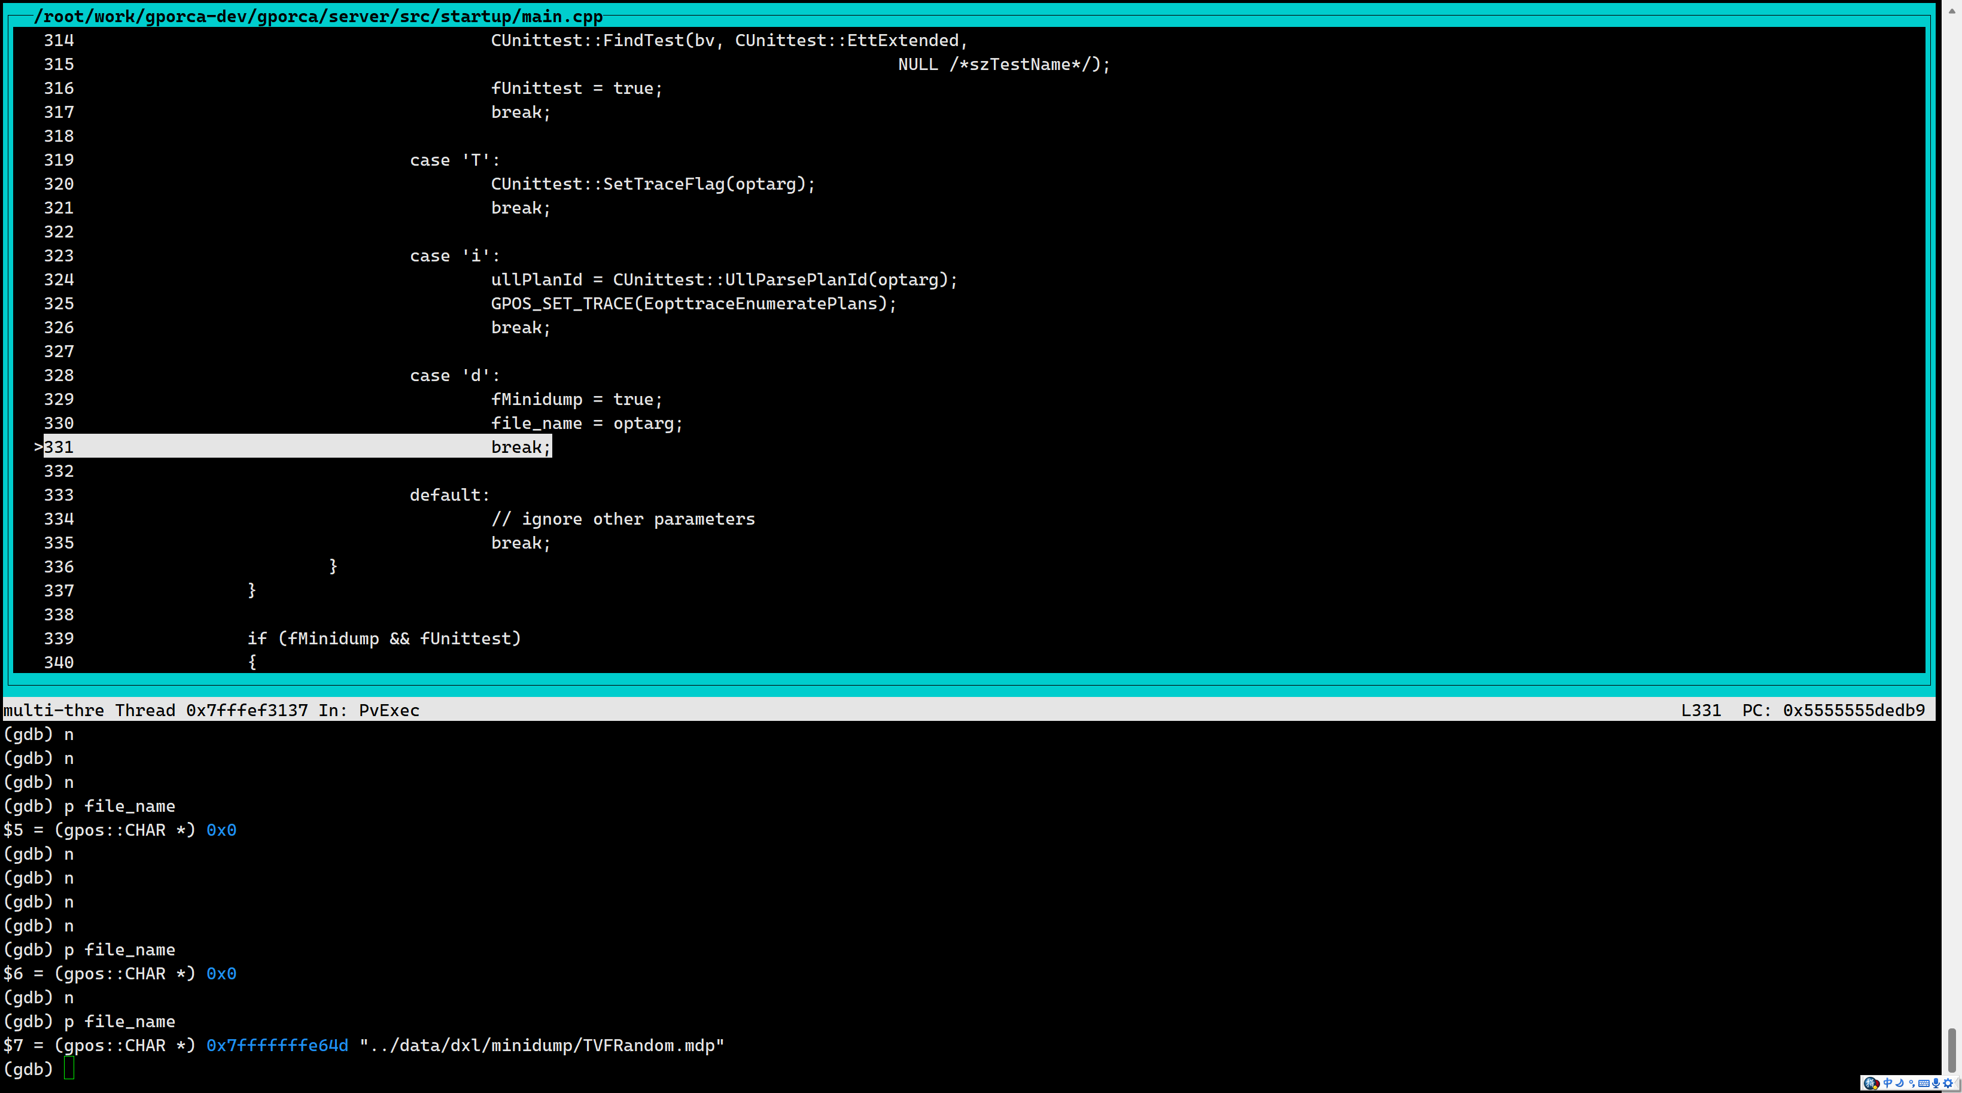Click line 335 'break;' under default case
Viewport: 1962px width, 1093px height.
click(521, 543)
